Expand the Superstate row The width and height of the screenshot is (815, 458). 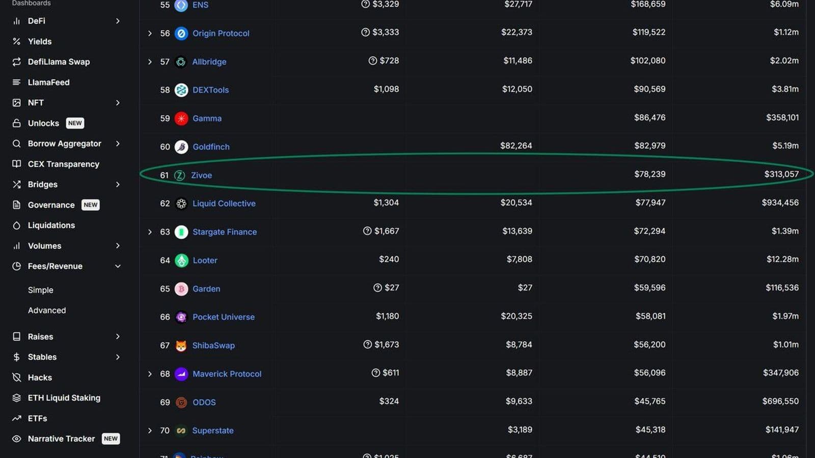(x=150, y=431)
